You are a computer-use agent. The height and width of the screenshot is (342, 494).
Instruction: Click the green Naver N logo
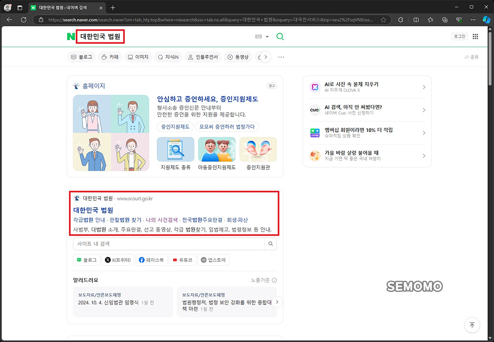tap(70, 37)
